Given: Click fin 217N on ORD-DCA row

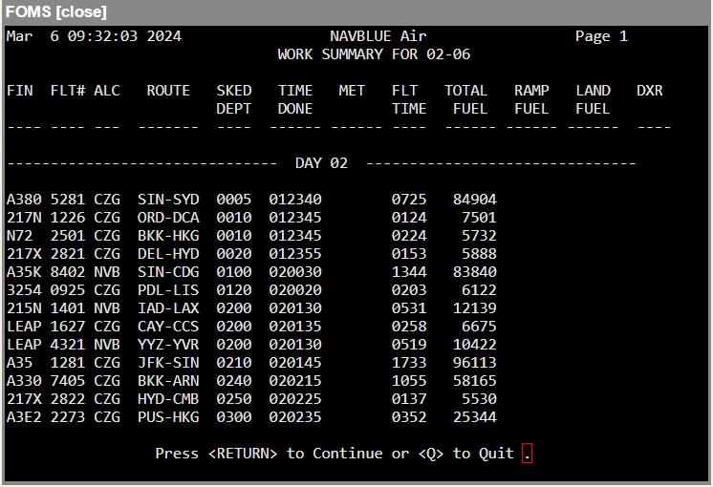Looking at the screenshot, I should (x=24, y=218).
